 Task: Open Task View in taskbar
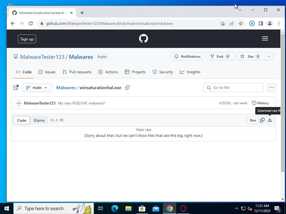pyautogui.click(x=101, y=208)
